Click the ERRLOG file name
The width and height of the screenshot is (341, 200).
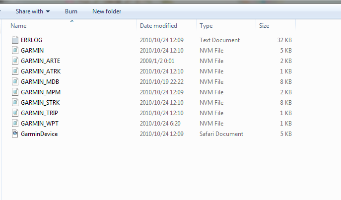31,40
